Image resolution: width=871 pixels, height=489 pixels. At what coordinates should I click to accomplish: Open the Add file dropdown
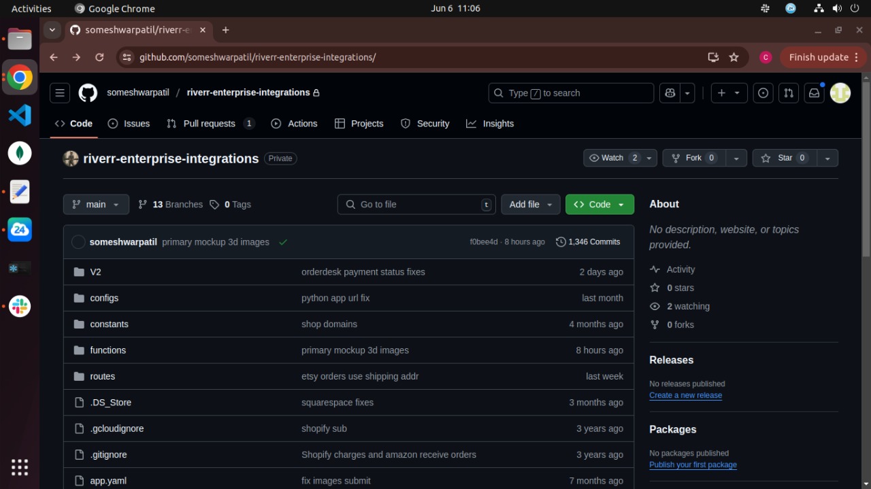point(531,205)
